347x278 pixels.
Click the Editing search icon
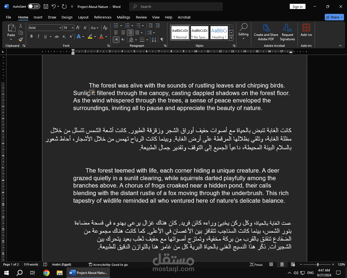243,27
